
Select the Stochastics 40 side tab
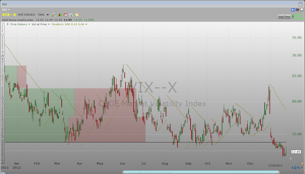(2, 46)
